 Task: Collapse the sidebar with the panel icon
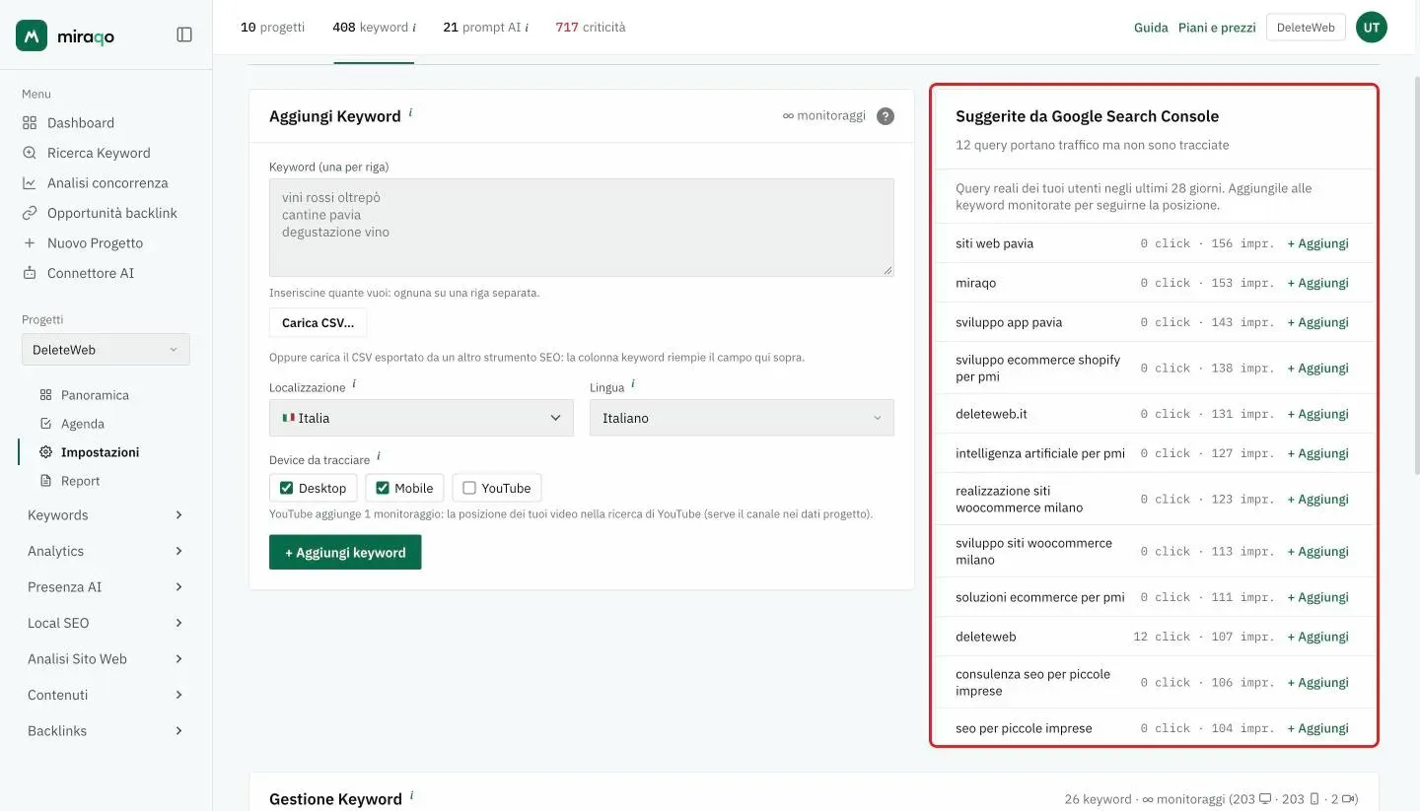pyautogui.click(x=184, y=34)
